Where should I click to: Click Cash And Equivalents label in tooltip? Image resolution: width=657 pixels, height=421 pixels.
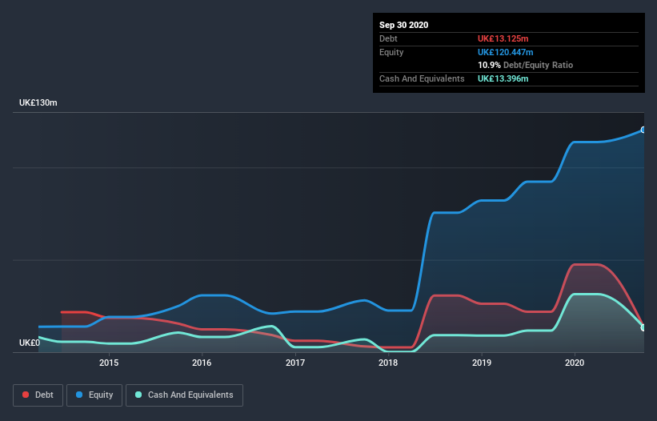coord(422,78)
